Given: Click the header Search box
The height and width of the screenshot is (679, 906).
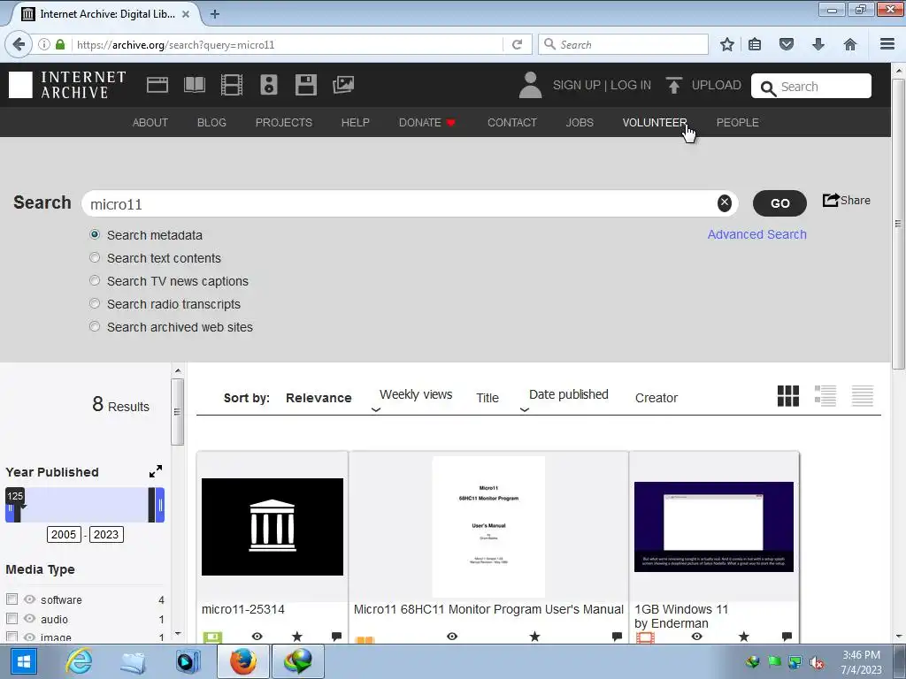Looking at the screenshot, I should (811, 86).
